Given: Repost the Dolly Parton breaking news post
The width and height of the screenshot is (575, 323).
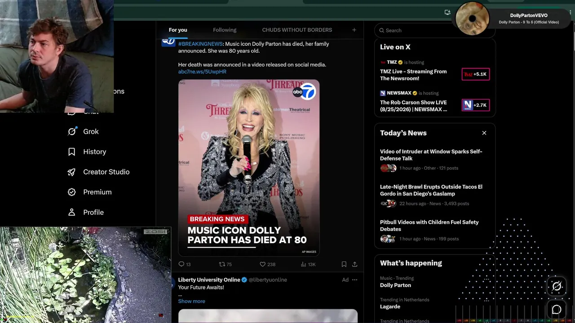Looking at the screenshot, I should click(225, 264).
